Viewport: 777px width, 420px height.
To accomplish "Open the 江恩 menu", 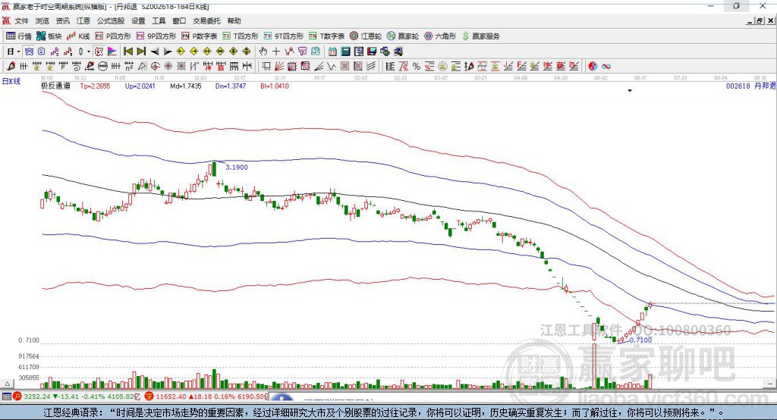I will coord(83,20).
